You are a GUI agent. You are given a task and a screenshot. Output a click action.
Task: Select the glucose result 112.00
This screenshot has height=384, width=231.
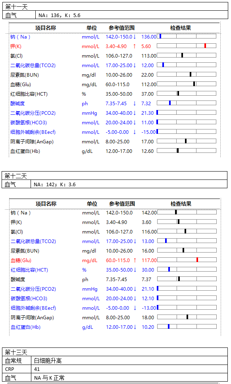149,85
